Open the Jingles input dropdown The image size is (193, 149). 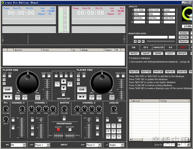[122, 145]
